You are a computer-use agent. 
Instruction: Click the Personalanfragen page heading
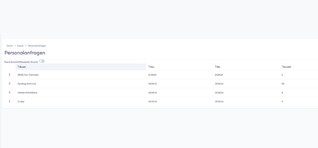[25, 53]
